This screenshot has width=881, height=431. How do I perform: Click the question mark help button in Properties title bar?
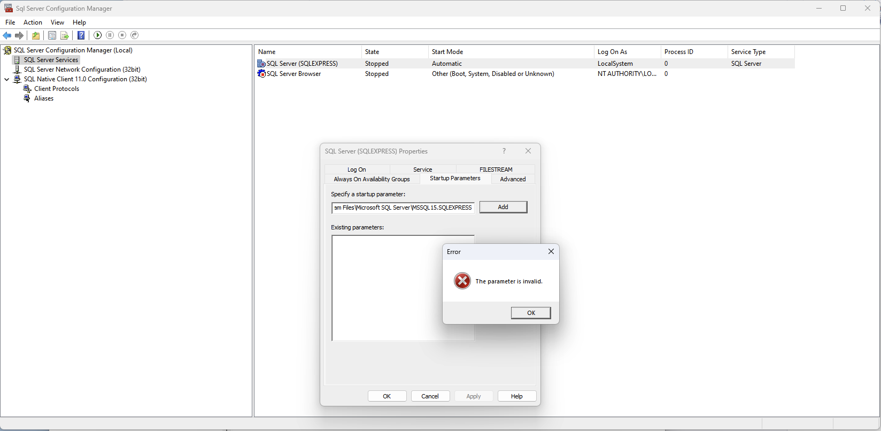(x=504, y=151)
